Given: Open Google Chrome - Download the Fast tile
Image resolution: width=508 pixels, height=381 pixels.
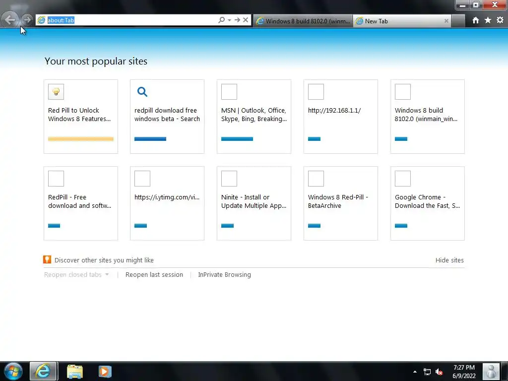Looking at the screenshot, I should click(x=428, y=203).
